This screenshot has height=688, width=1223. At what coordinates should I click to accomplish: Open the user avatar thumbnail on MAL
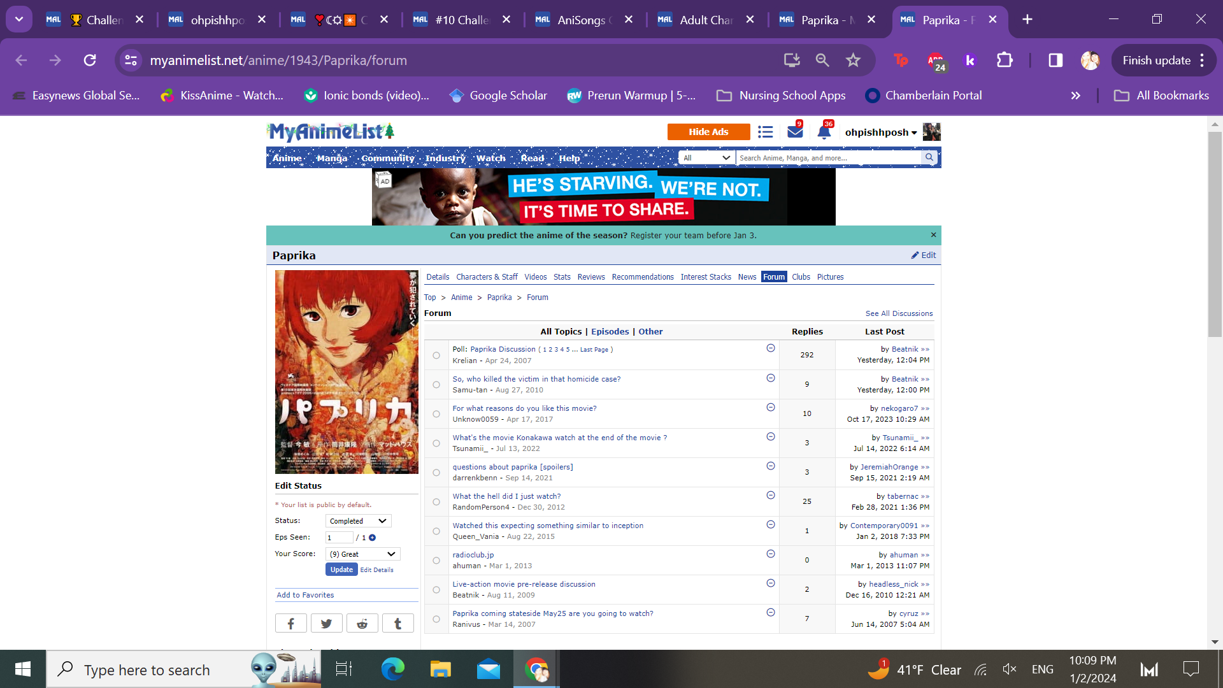pos(931,132)
